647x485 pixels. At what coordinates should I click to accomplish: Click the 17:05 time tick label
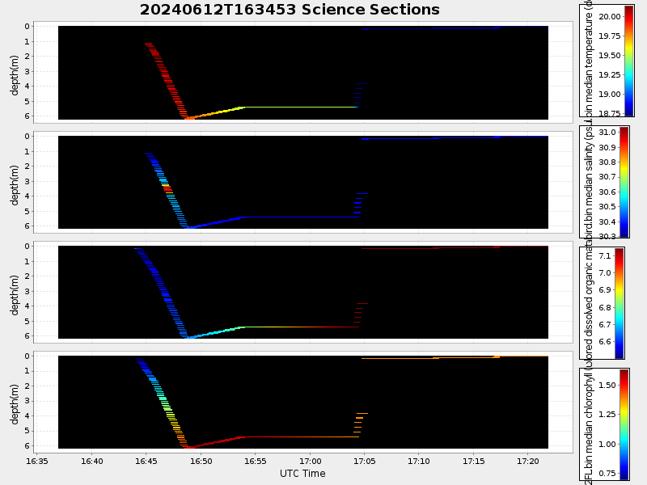365,461
